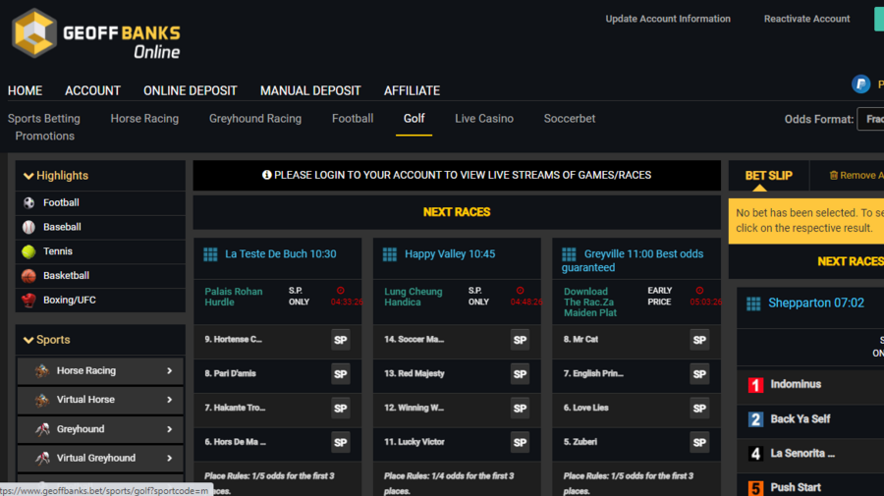
Task: Click Reactivate Account link
Action: point(806,19)
